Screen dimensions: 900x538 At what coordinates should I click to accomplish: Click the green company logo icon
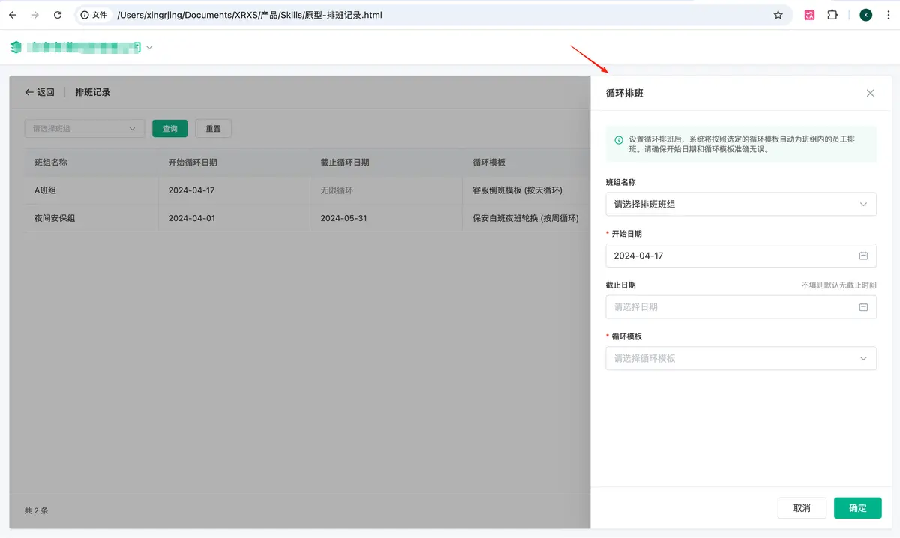(x=16, y=48)
